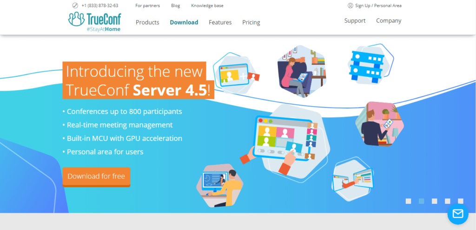Open the Support menu
Image resolution: width=476 pixels, height=230 pixels.
coord(355,20)
